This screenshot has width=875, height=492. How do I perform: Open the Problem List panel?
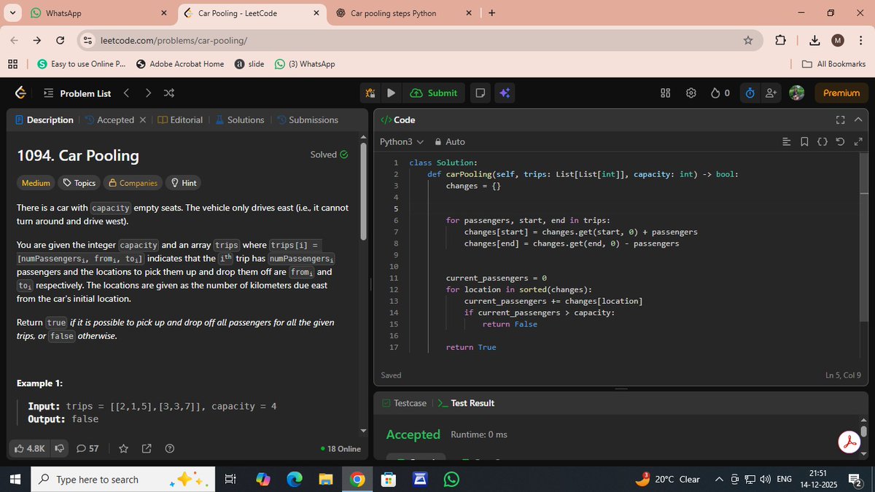77,93
